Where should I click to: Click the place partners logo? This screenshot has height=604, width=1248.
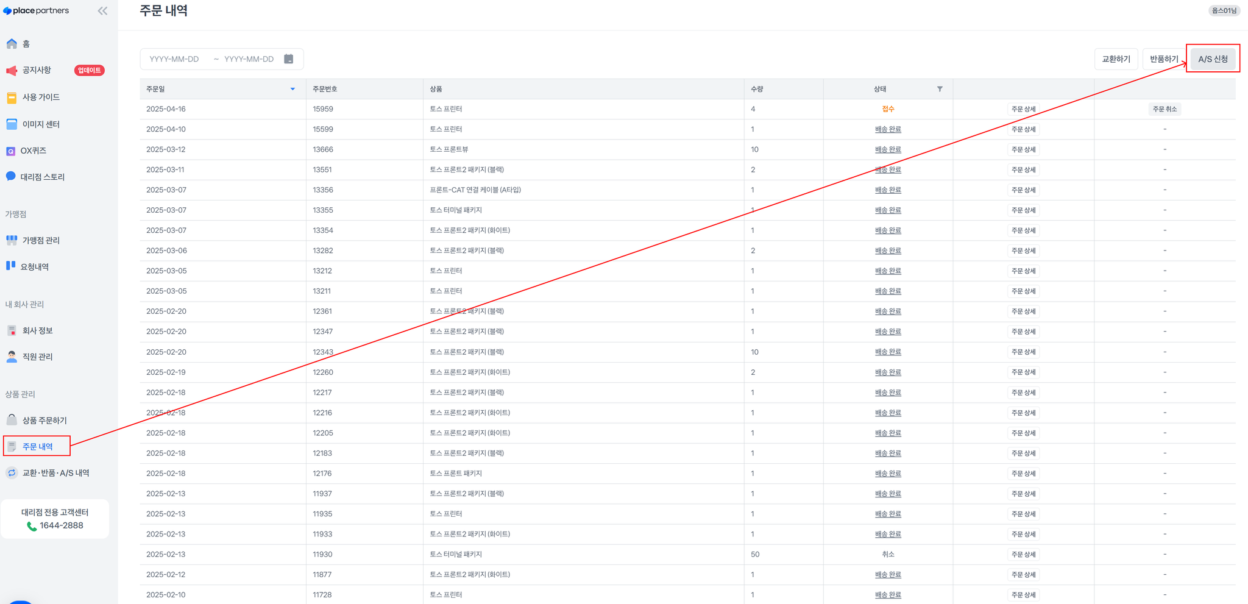click(x=36, y=11)
